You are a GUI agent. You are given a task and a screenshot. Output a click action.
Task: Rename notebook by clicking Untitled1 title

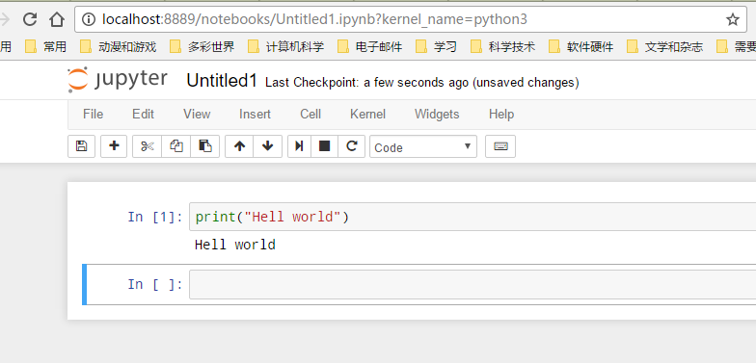(222, 81)
